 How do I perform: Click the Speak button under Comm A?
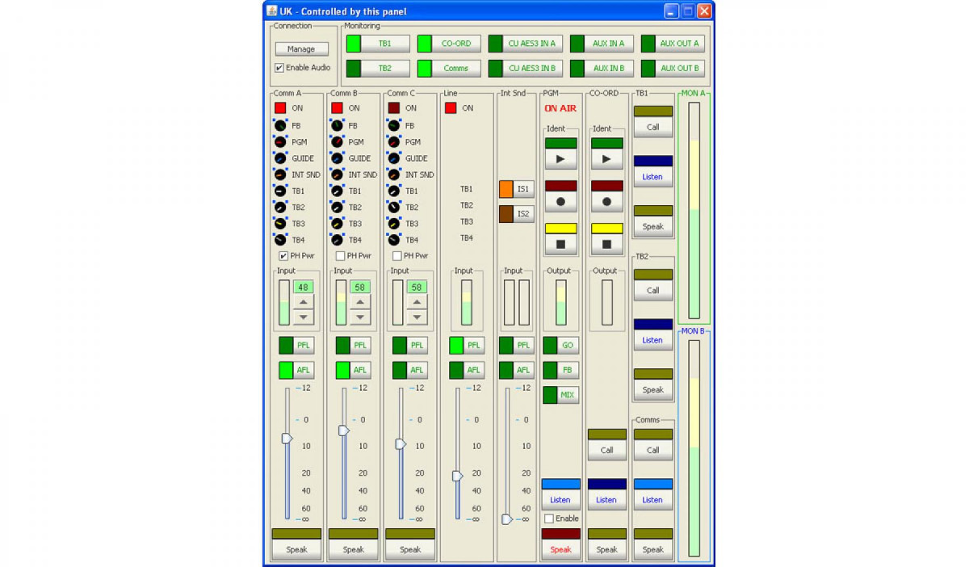click(x=296, y=549)
